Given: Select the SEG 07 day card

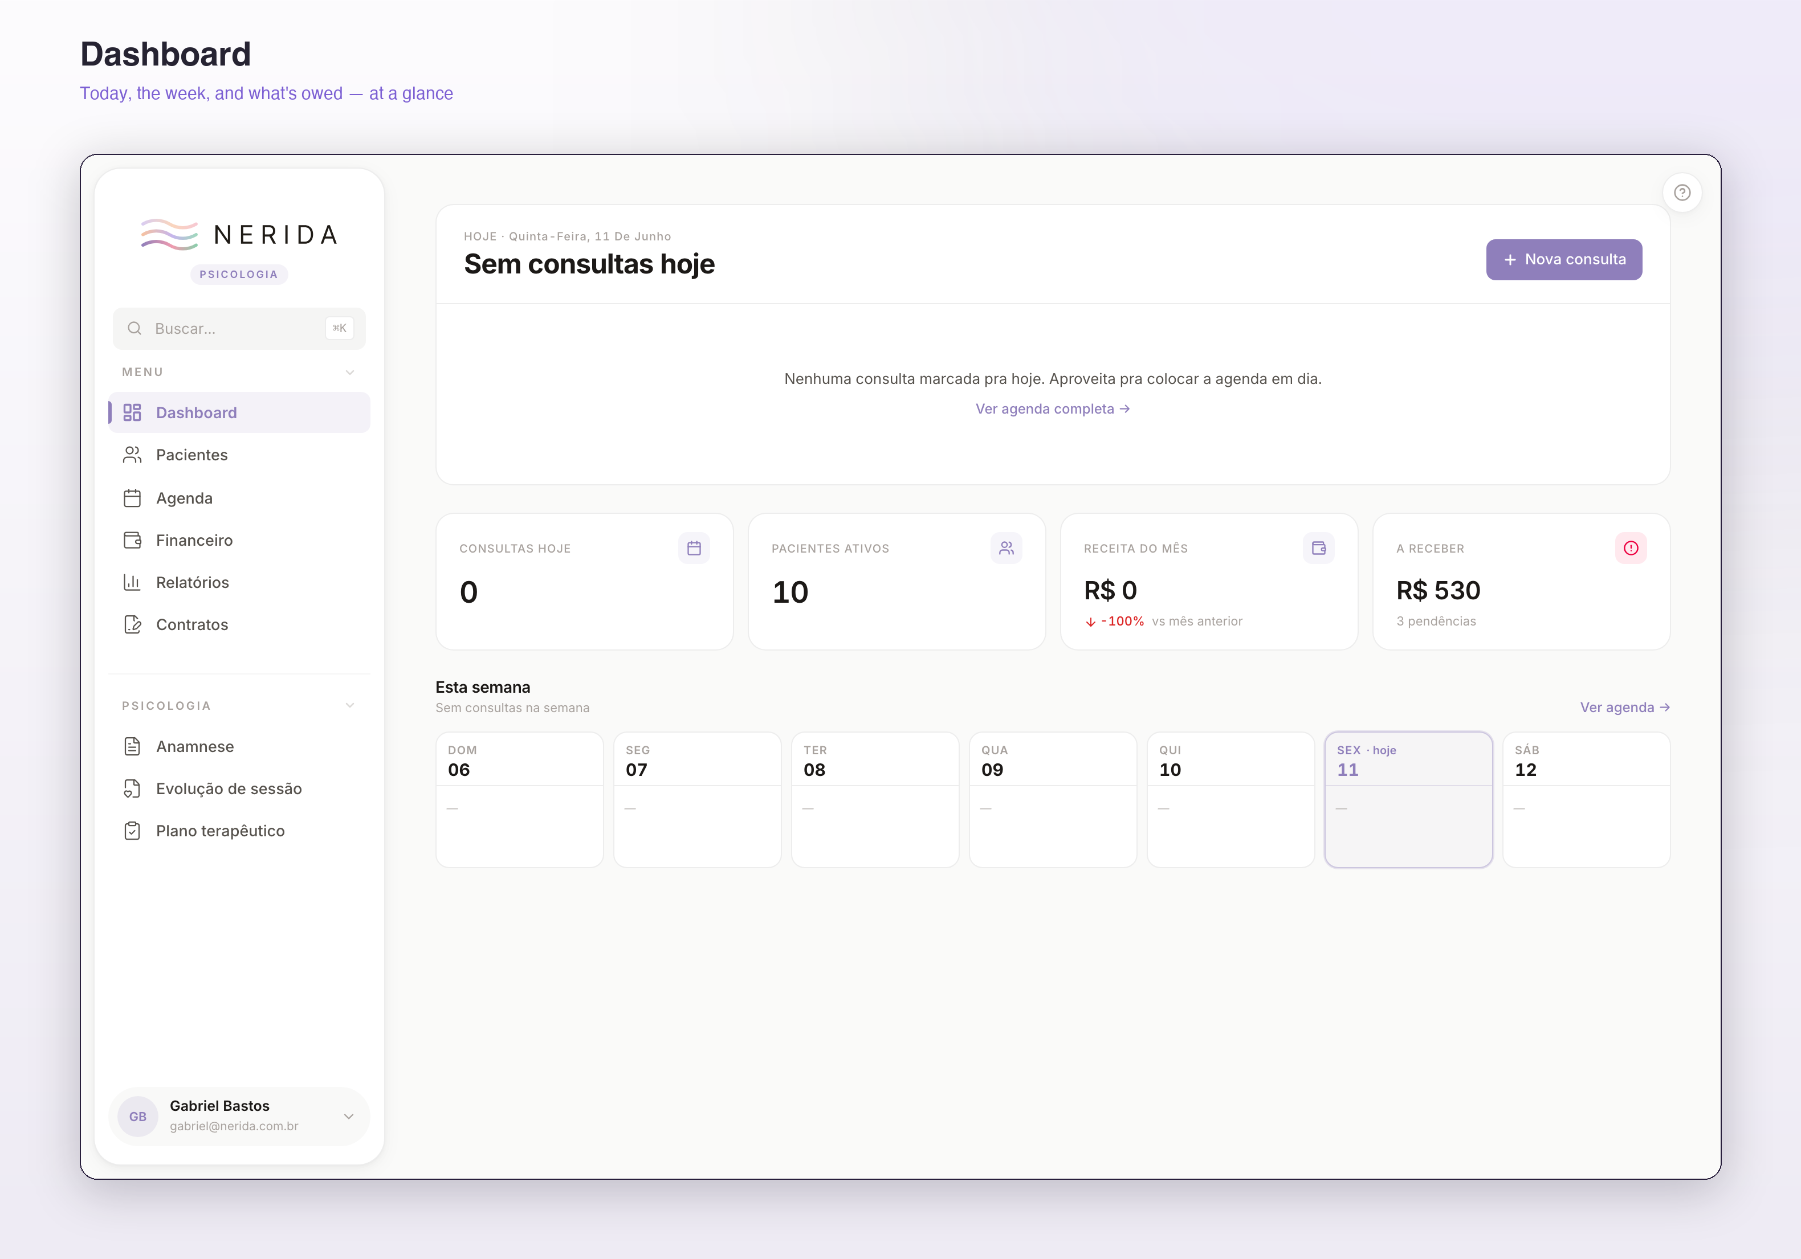Looking at the screenshot, I should point(698,800).
